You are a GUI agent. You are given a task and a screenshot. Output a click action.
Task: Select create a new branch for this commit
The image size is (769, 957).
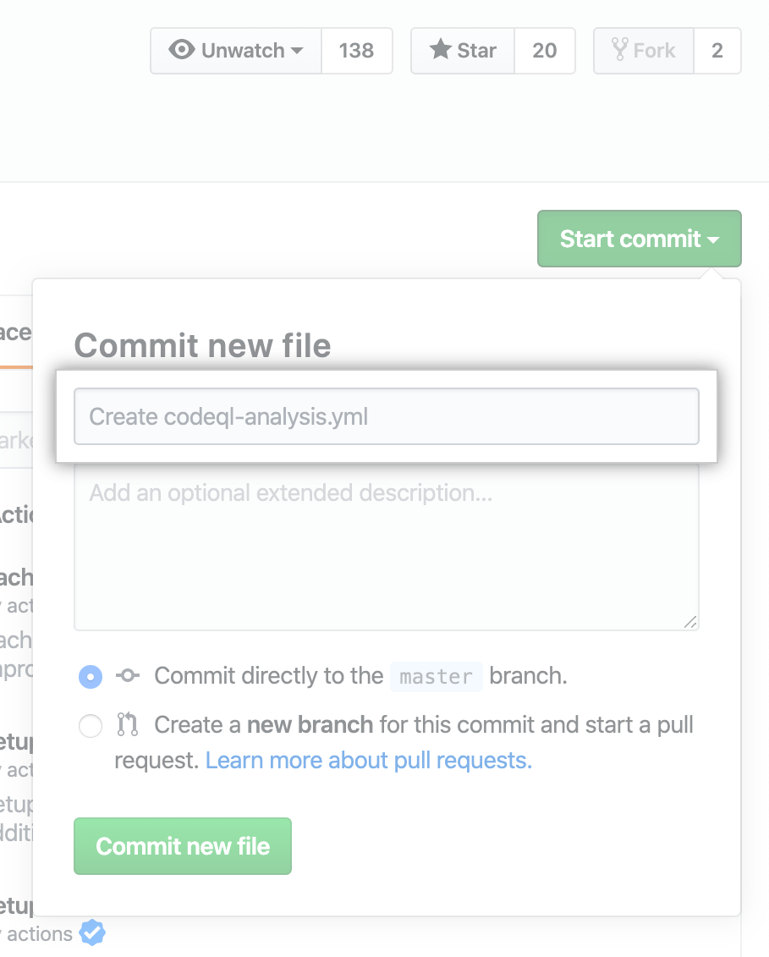(x=90, y=726)
